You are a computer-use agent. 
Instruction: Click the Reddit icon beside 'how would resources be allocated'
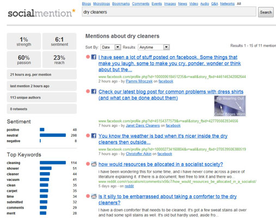click(94, 164)
